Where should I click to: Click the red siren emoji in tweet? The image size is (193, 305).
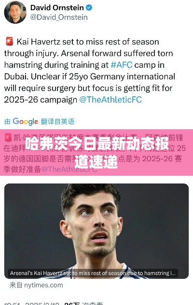tap(9, 42)
